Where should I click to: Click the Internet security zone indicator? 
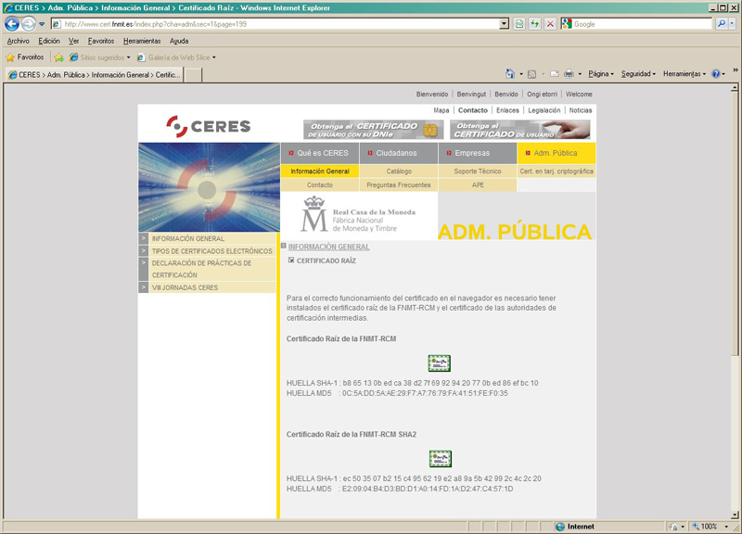[x=575, y=527]
